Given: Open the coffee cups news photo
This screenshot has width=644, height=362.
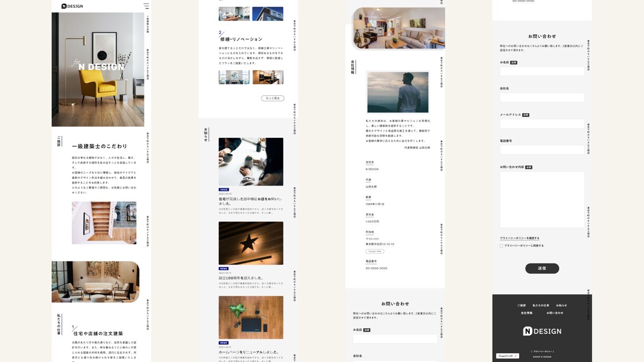Looking at the screenshot, I should pyautogui.click(x=251, y=162).
